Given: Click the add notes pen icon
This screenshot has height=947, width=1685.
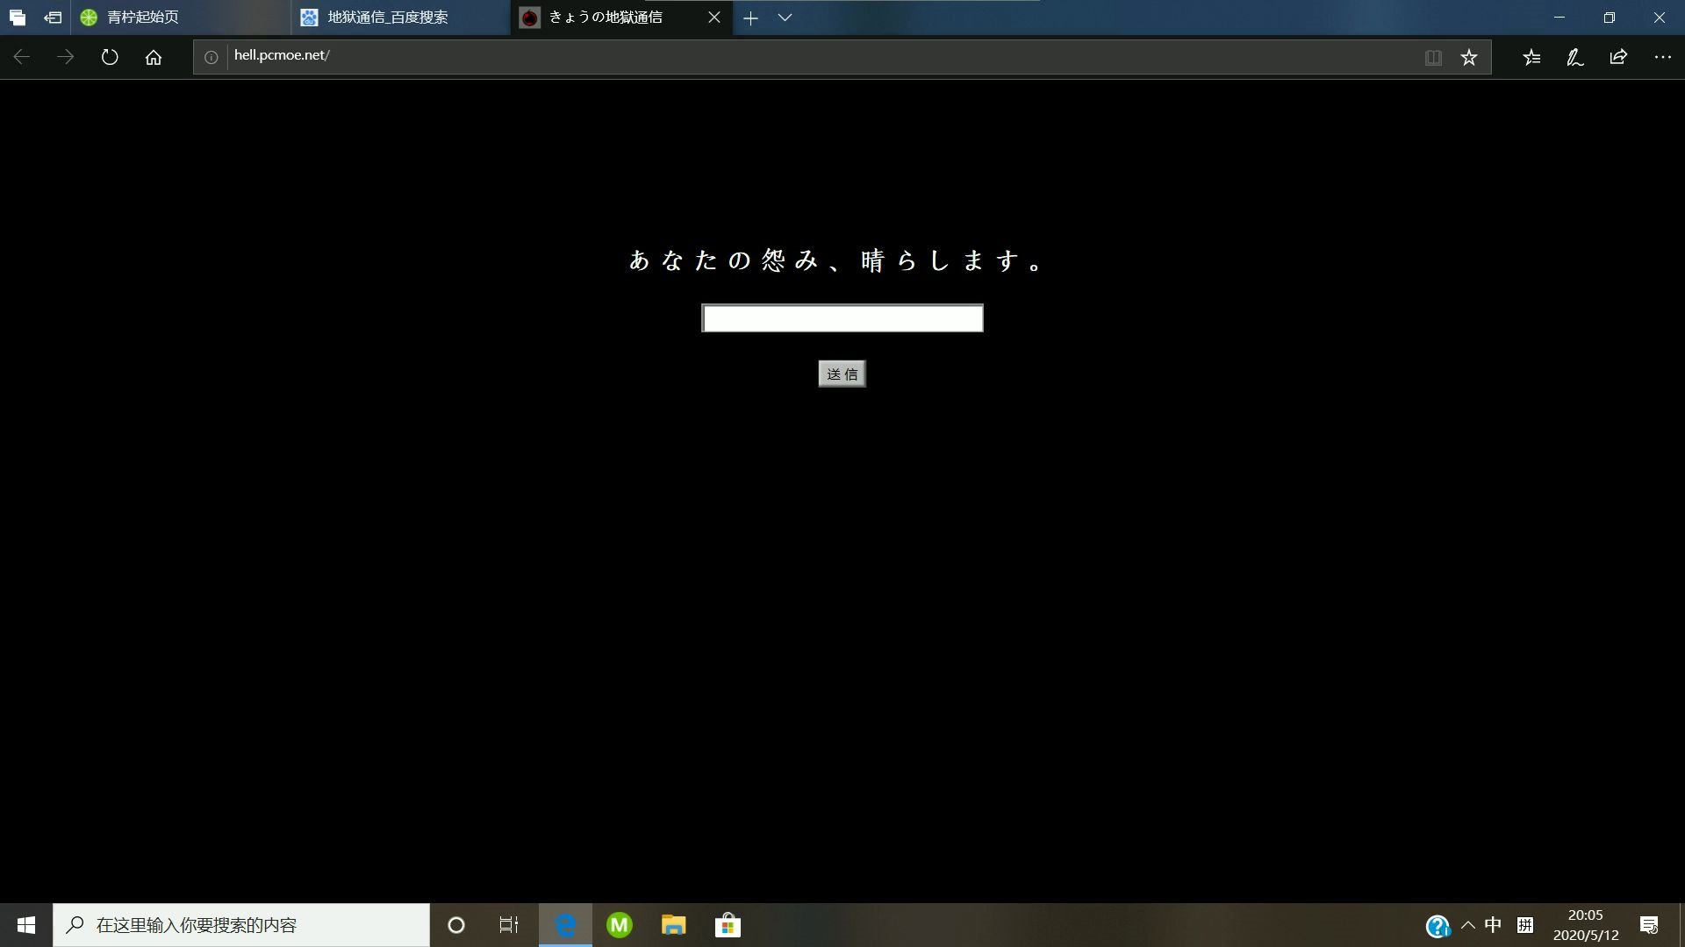Looking at the screenshot, I should click(1575, 57).
